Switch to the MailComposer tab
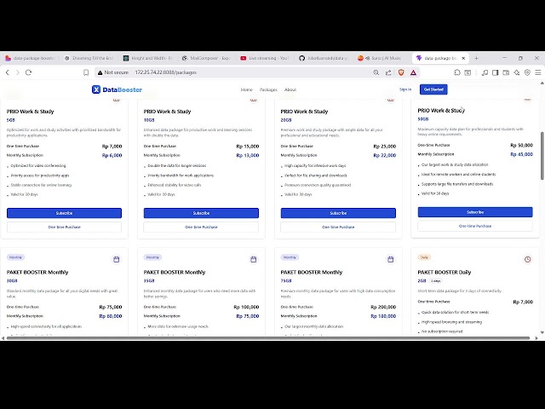Screen dimensions: 545x409 pos(206,58)
